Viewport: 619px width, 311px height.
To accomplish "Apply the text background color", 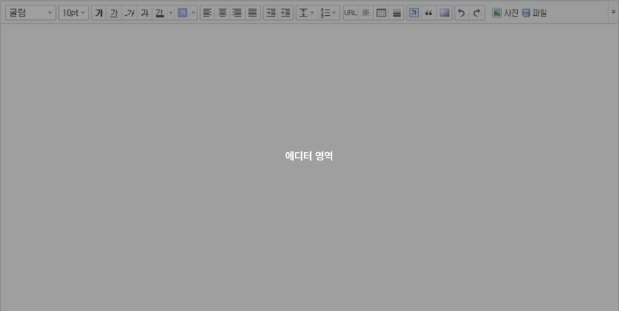I will point(182,12).
